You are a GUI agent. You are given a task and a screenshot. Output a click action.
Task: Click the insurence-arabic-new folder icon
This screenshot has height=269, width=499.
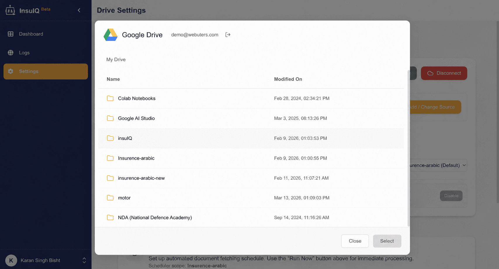[x=110, y=178]
